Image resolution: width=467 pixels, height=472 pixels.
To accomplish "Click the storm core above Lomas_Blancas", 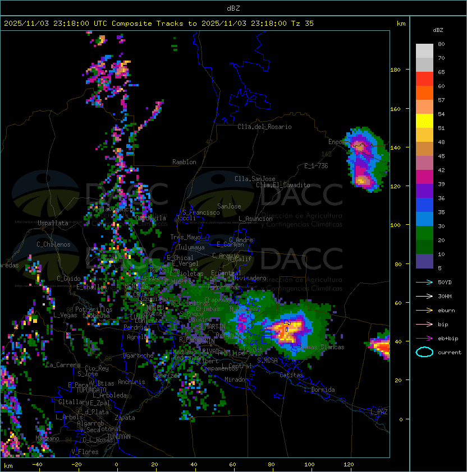I will 286,330.
